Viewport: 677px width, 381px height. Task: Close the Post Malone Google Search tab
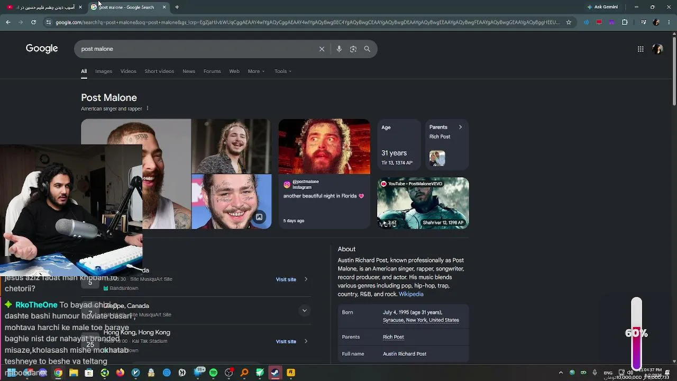click(x=164, y=7)
